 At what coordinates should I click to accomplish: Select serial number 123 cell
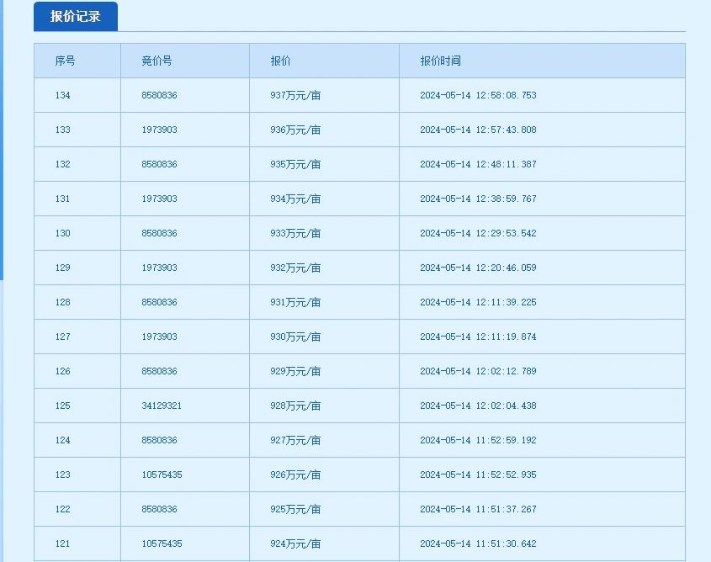click(63, 475)
